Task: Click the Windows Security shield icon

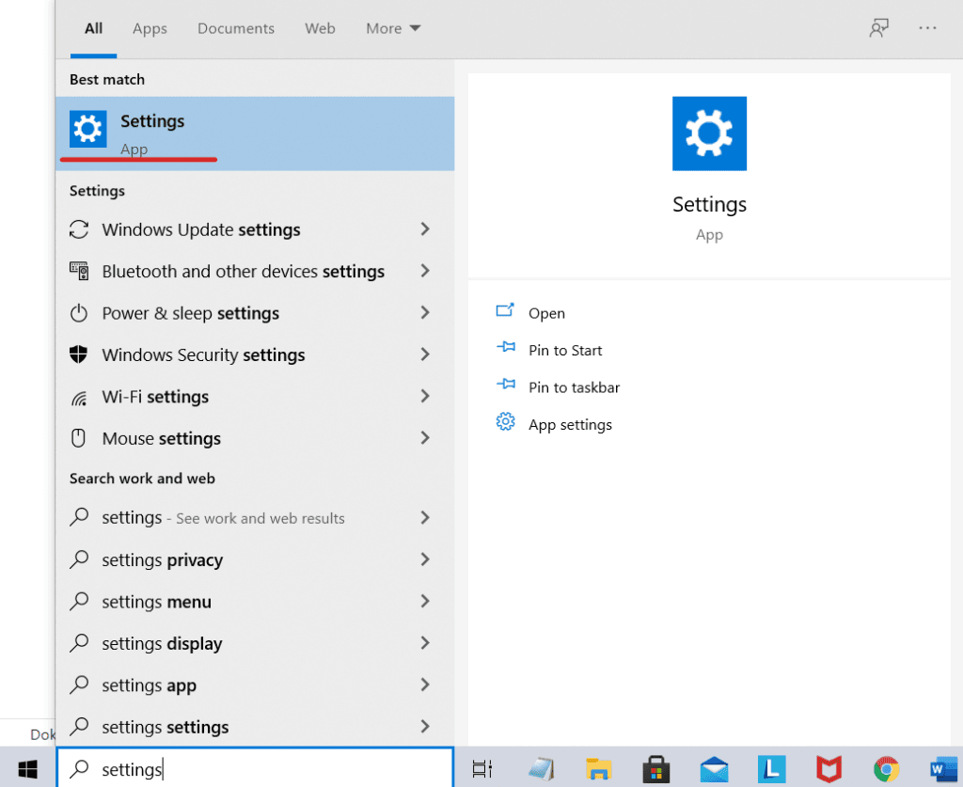Action: (x=79, y=354)
